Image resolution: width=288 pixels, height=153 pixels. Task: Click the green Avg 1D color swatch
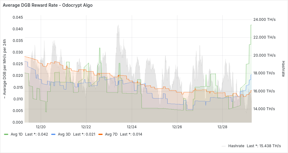click(6, 134)
